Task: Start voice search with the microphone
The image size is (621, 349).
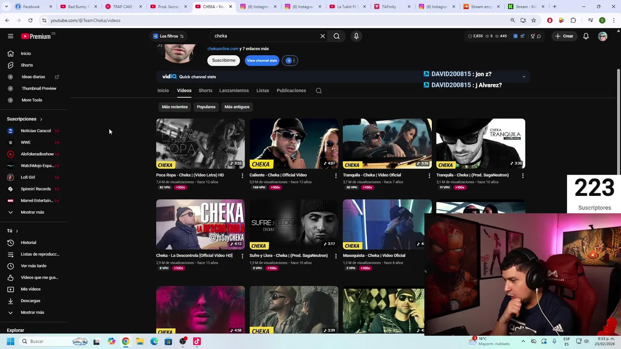Action: point(356,36)
